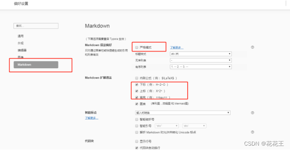Open 了解更多 link under 智能标点

92,118
